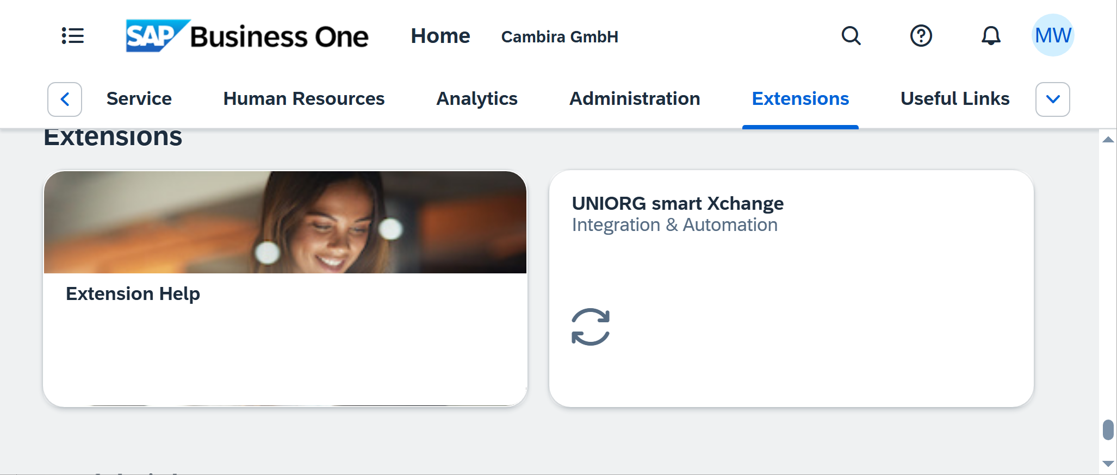The width and height of the screenshot is (1117, 475).
Task: Click the vertical scrollbar thumb
Action: [x=1108, y=430]
